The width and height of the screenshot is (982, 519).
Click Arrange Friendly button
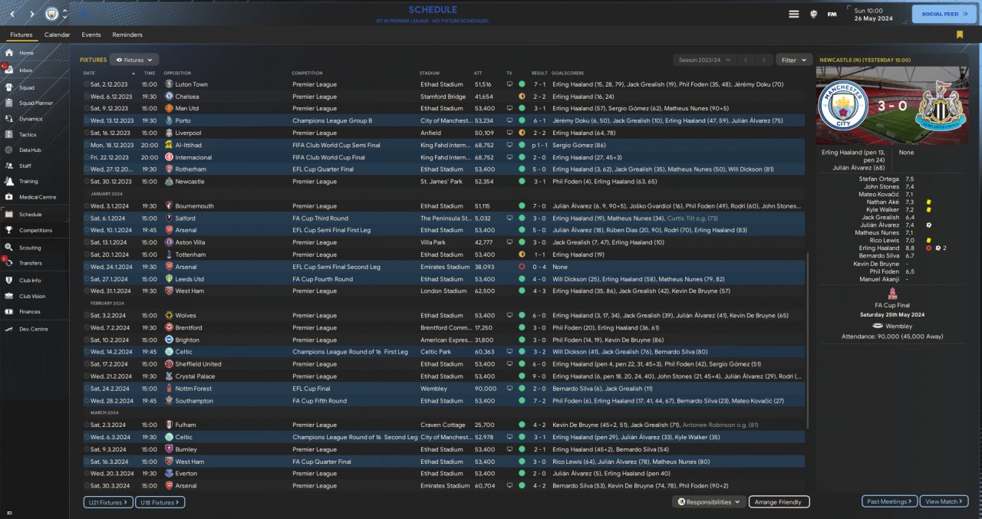[x=779, y=502]
